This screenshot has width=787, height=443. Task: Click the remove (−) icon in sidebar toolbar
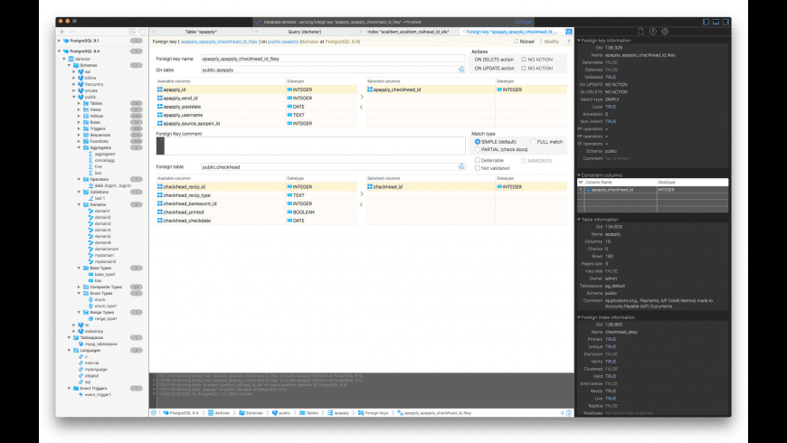(71, 32)
